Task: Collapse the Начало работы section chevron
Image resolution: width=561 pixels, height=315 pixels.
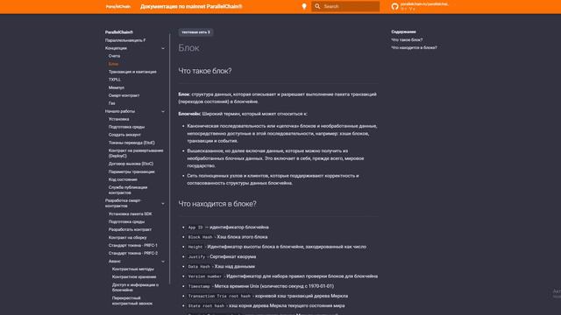Action: pos(163,111)
